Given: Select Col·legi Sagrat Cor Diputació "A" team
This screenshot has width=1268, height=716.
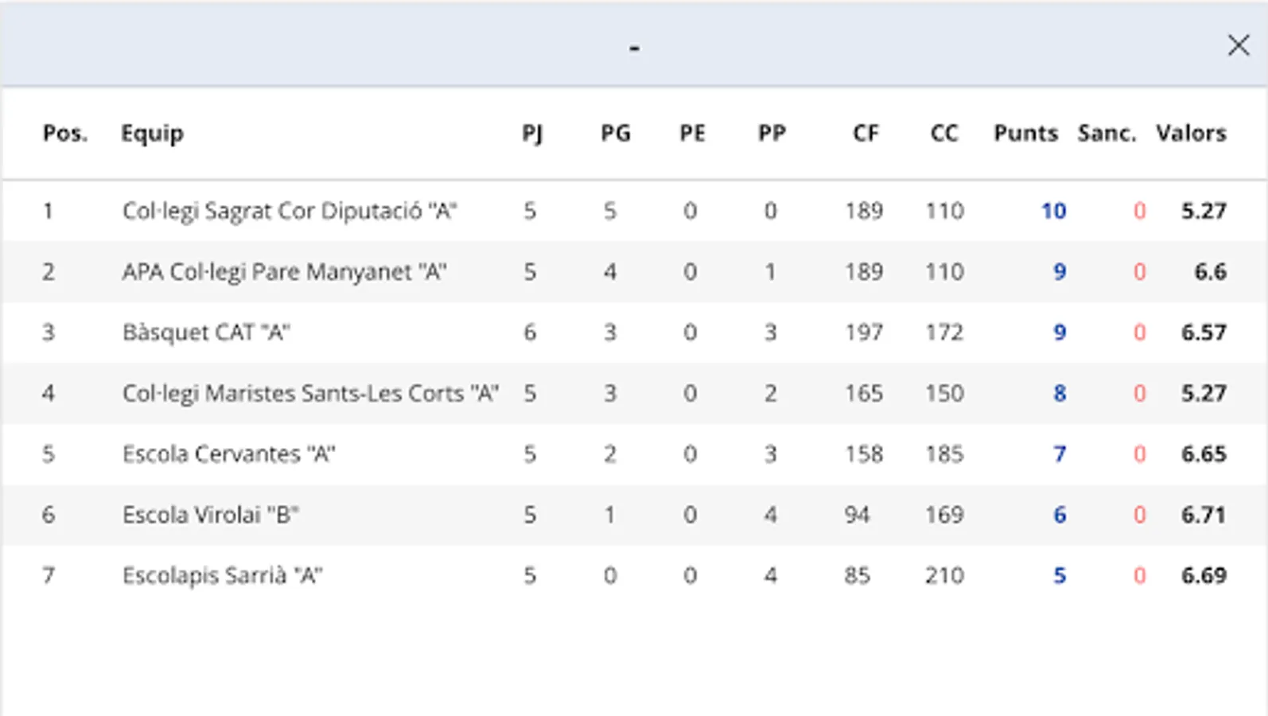Looking at the screenshot, I should pyautogui.click(x=290, y=211).
